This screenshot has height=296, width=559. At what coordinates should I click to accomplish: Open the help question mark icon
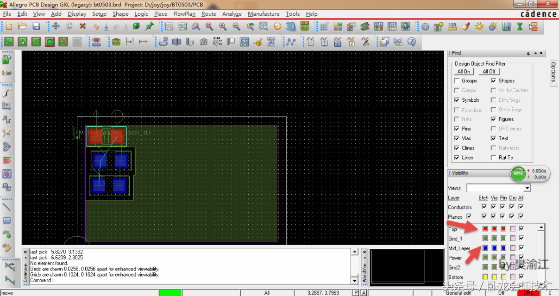pyautogui.click(x=411, y=42)
